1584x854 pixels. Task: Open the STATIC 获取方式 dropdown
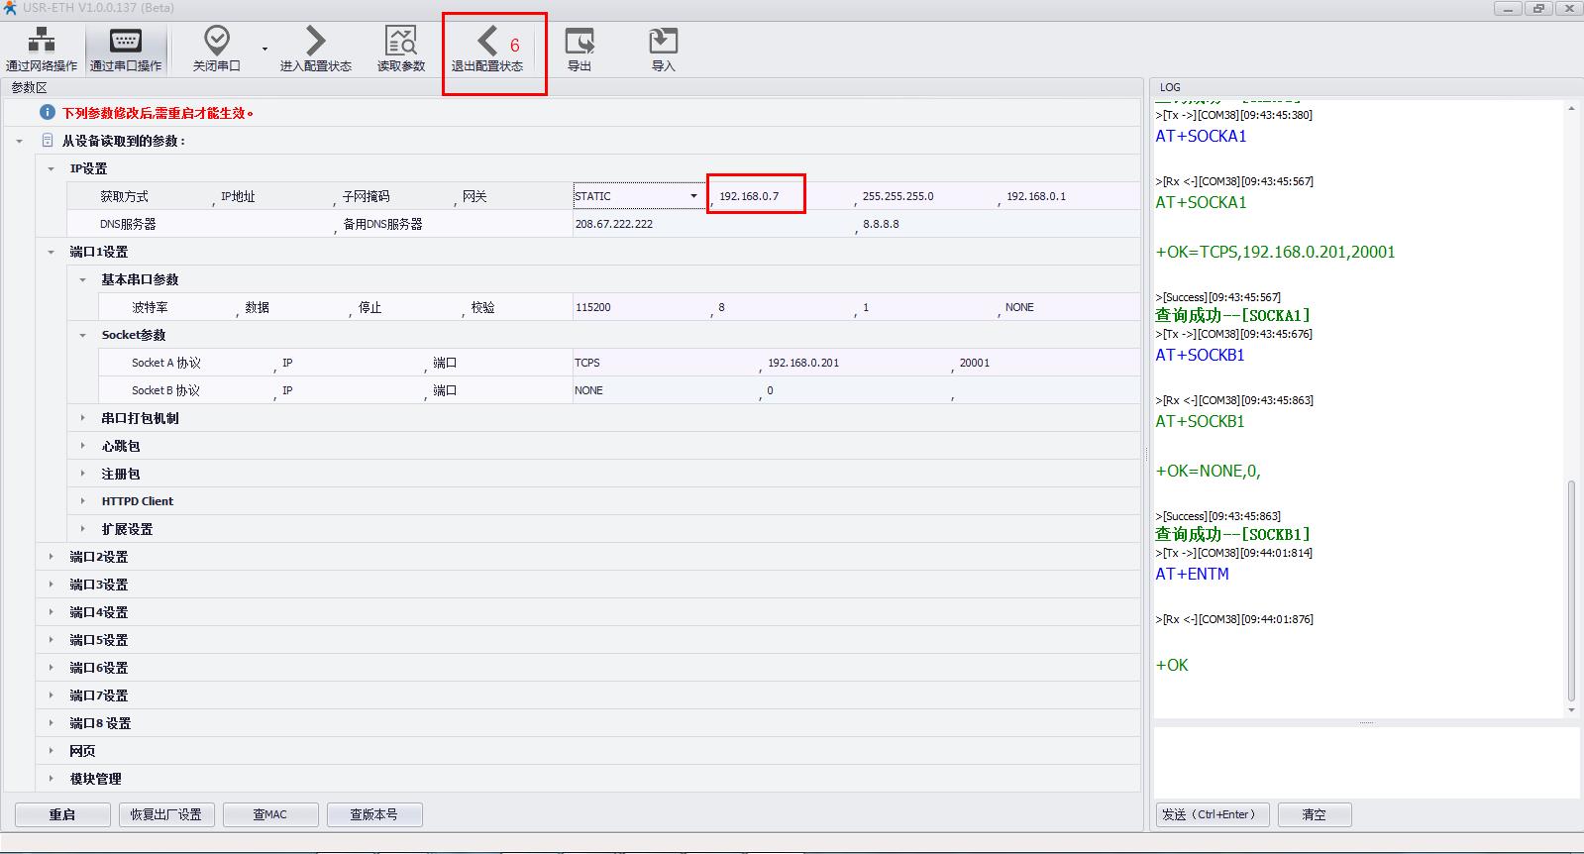tap(693, 196)
